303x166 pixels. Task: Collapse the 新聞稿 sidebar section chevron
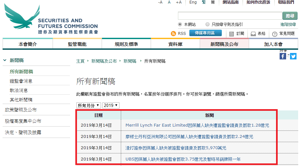[5, 60]
